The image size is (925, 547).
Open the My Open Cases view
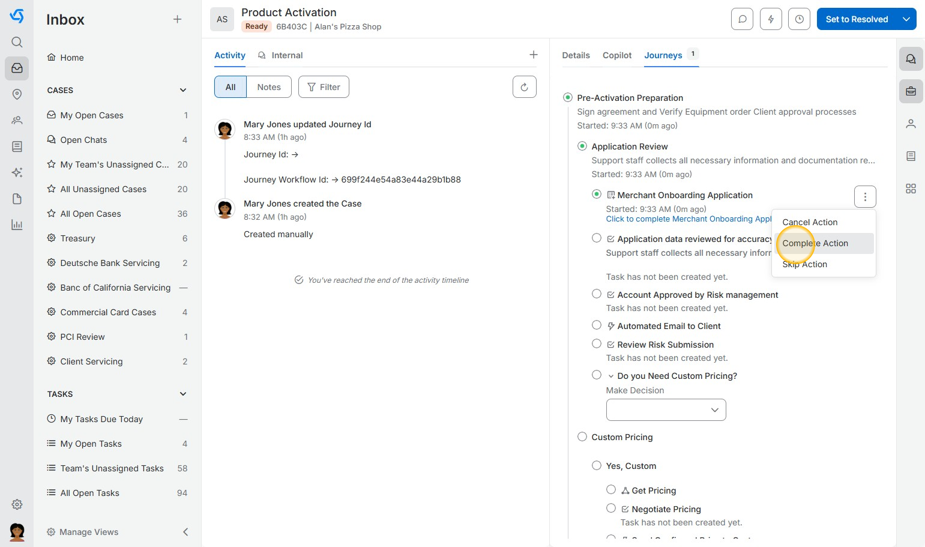pos(92,115)
